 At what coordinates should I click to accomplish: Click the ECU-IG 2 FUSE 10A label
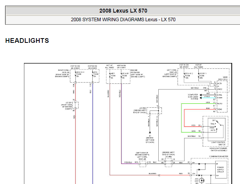tap(189, 75)
